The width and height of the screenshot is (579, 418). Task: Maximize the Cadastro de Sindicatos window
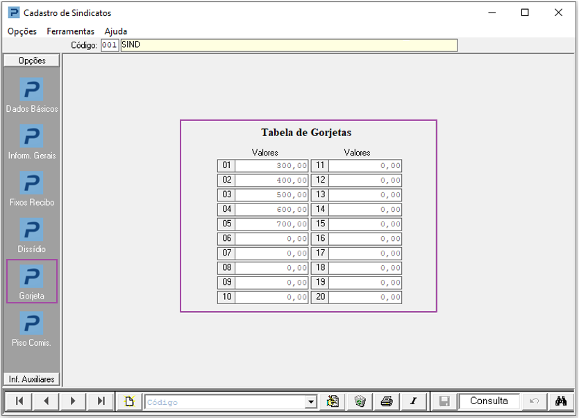[525, 12]
